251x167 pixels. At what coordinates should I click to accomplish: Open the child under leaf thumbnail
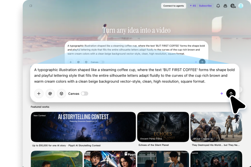click(57, 159)
